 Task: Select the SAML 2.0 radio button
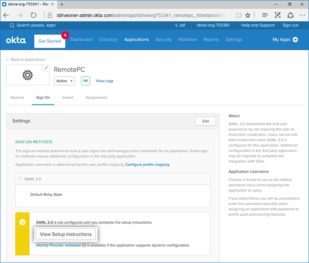[x=20, y=179]
